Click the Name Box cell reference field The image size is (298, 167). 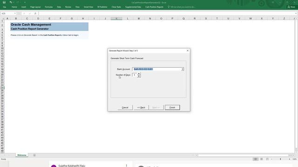pyautogui.click(x=7, y=13)
